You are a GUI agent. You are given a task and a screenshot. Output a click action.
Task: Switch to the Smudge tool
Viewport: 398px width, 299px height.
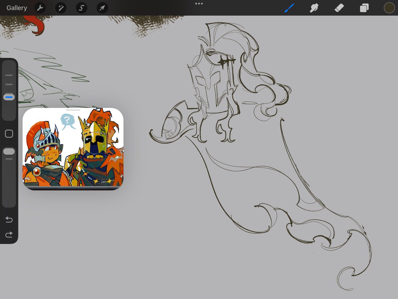[314, 8]
